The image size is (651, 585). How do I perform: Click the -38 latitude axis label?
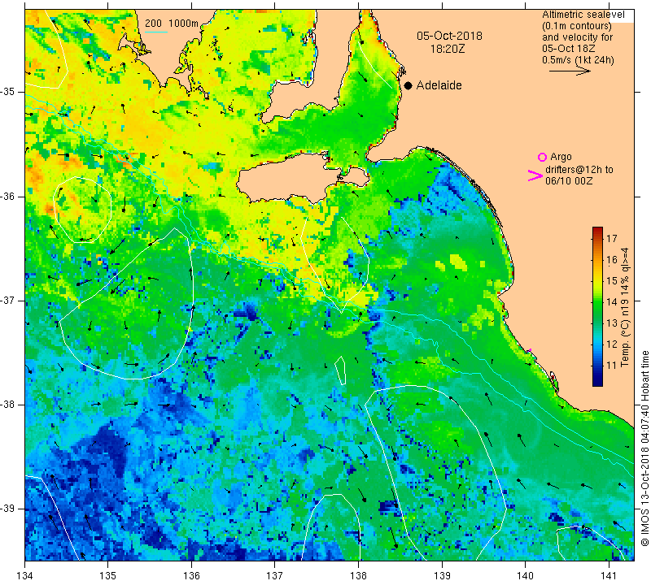pos(7,405)
